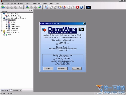Click the Print toolbar icon
126x95 pixels.
pos(69,7)
